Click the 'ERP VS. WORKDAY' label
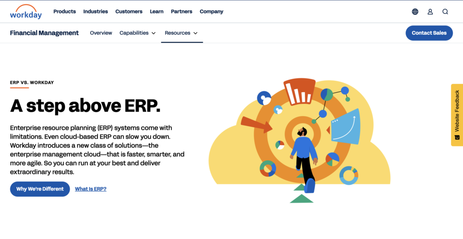 [x=32, y=83]
